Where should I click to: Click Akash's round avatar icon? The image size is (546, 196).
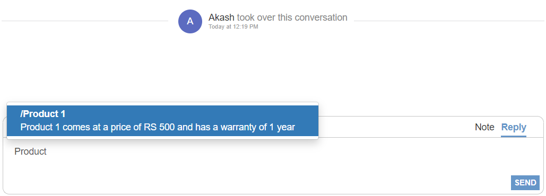(190, 21)
